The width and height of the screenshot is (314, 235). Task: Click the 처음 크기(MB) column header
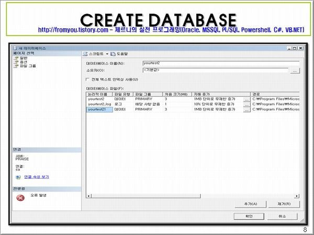pos(177,94)
